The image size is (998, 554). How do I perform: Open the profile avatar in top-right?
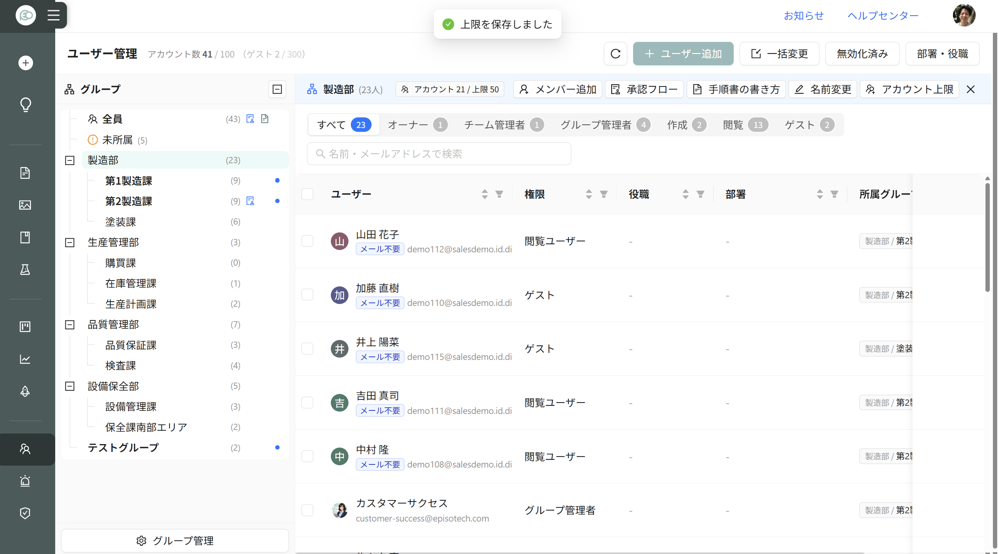click(964, 15)
